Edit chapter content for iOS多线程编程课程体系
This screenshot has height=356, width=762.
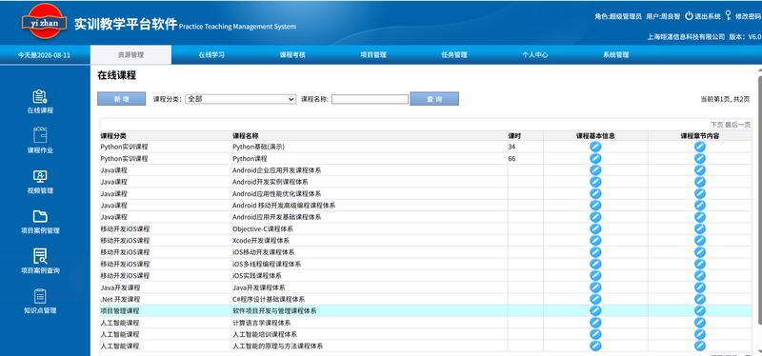coord(700,264)
